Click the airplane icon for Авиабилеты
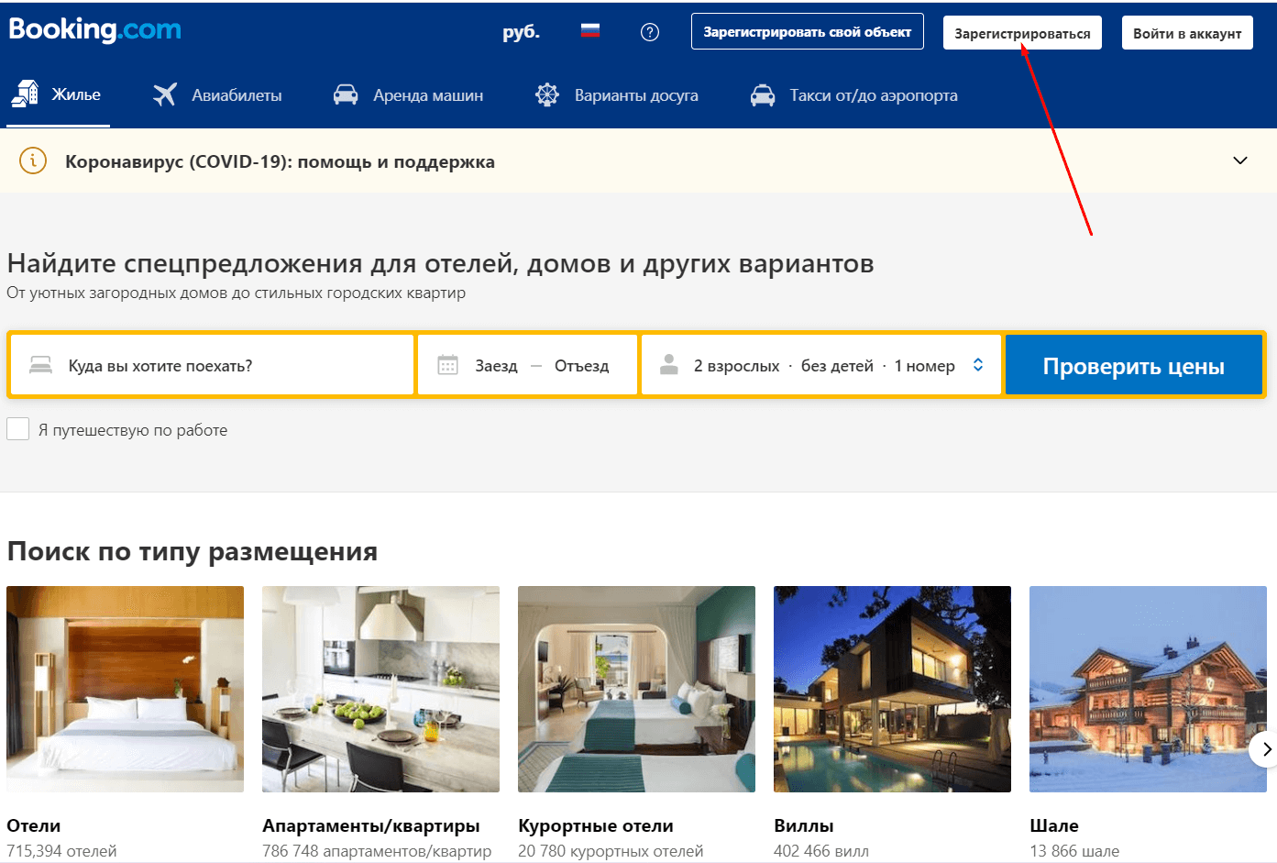This screenshot has width=1277, height=863. [165, 94]
